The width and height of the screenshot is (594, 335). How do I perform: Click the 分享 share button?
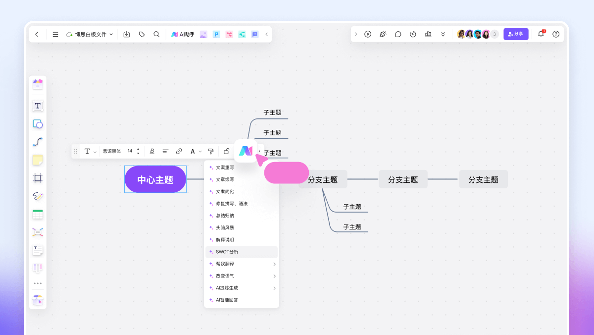click(x=516, y=34)
